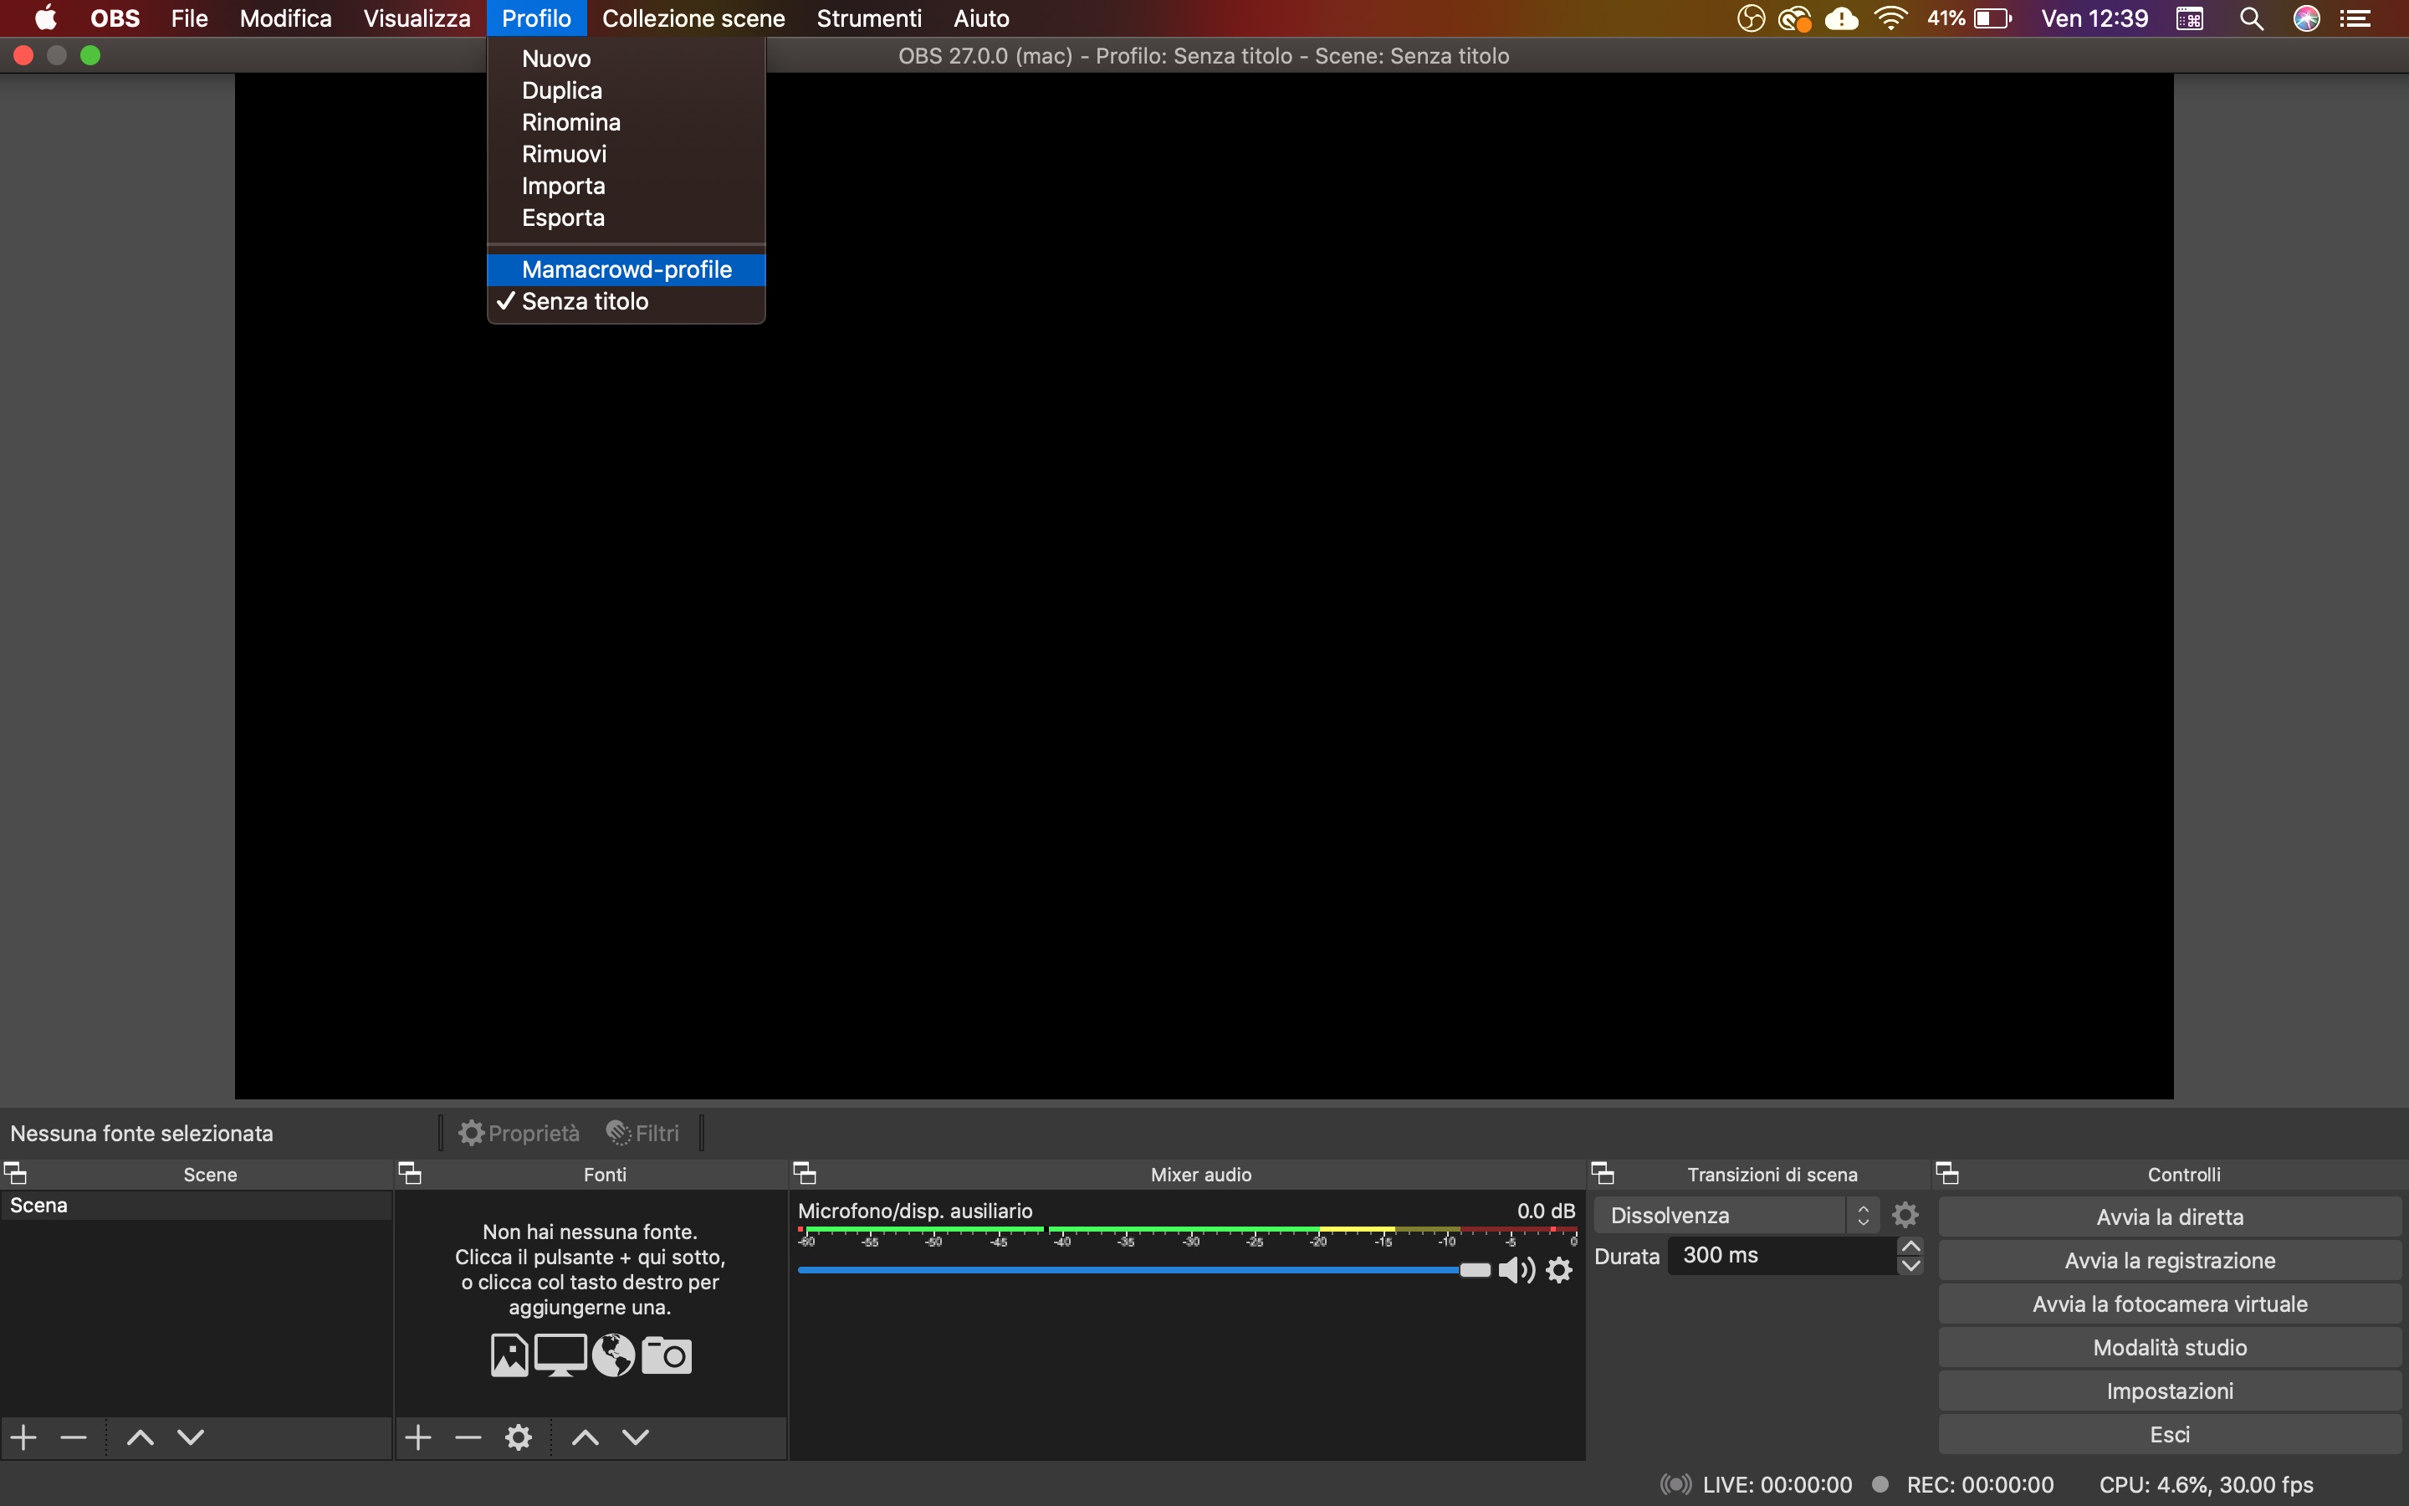Switch to Mamacrowd-profile profile
2409x1506 pixels.
(627, 270)
